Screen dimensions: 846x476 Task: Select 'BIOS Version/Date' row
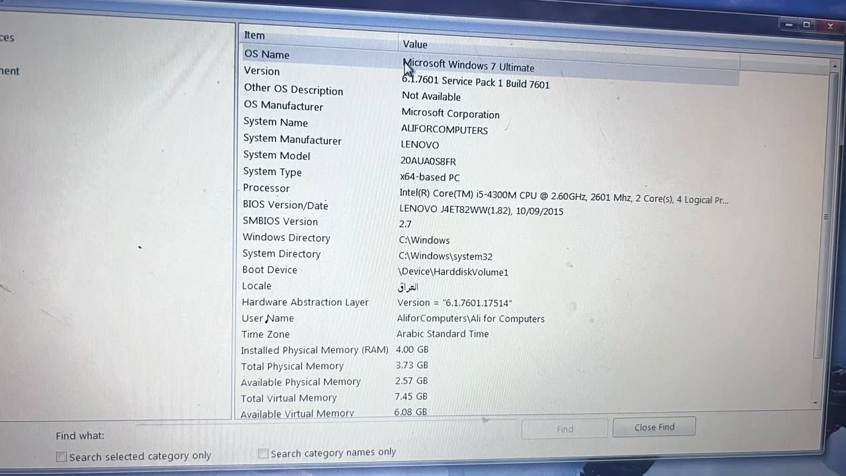pyautogui.click(x=286, y=205)
